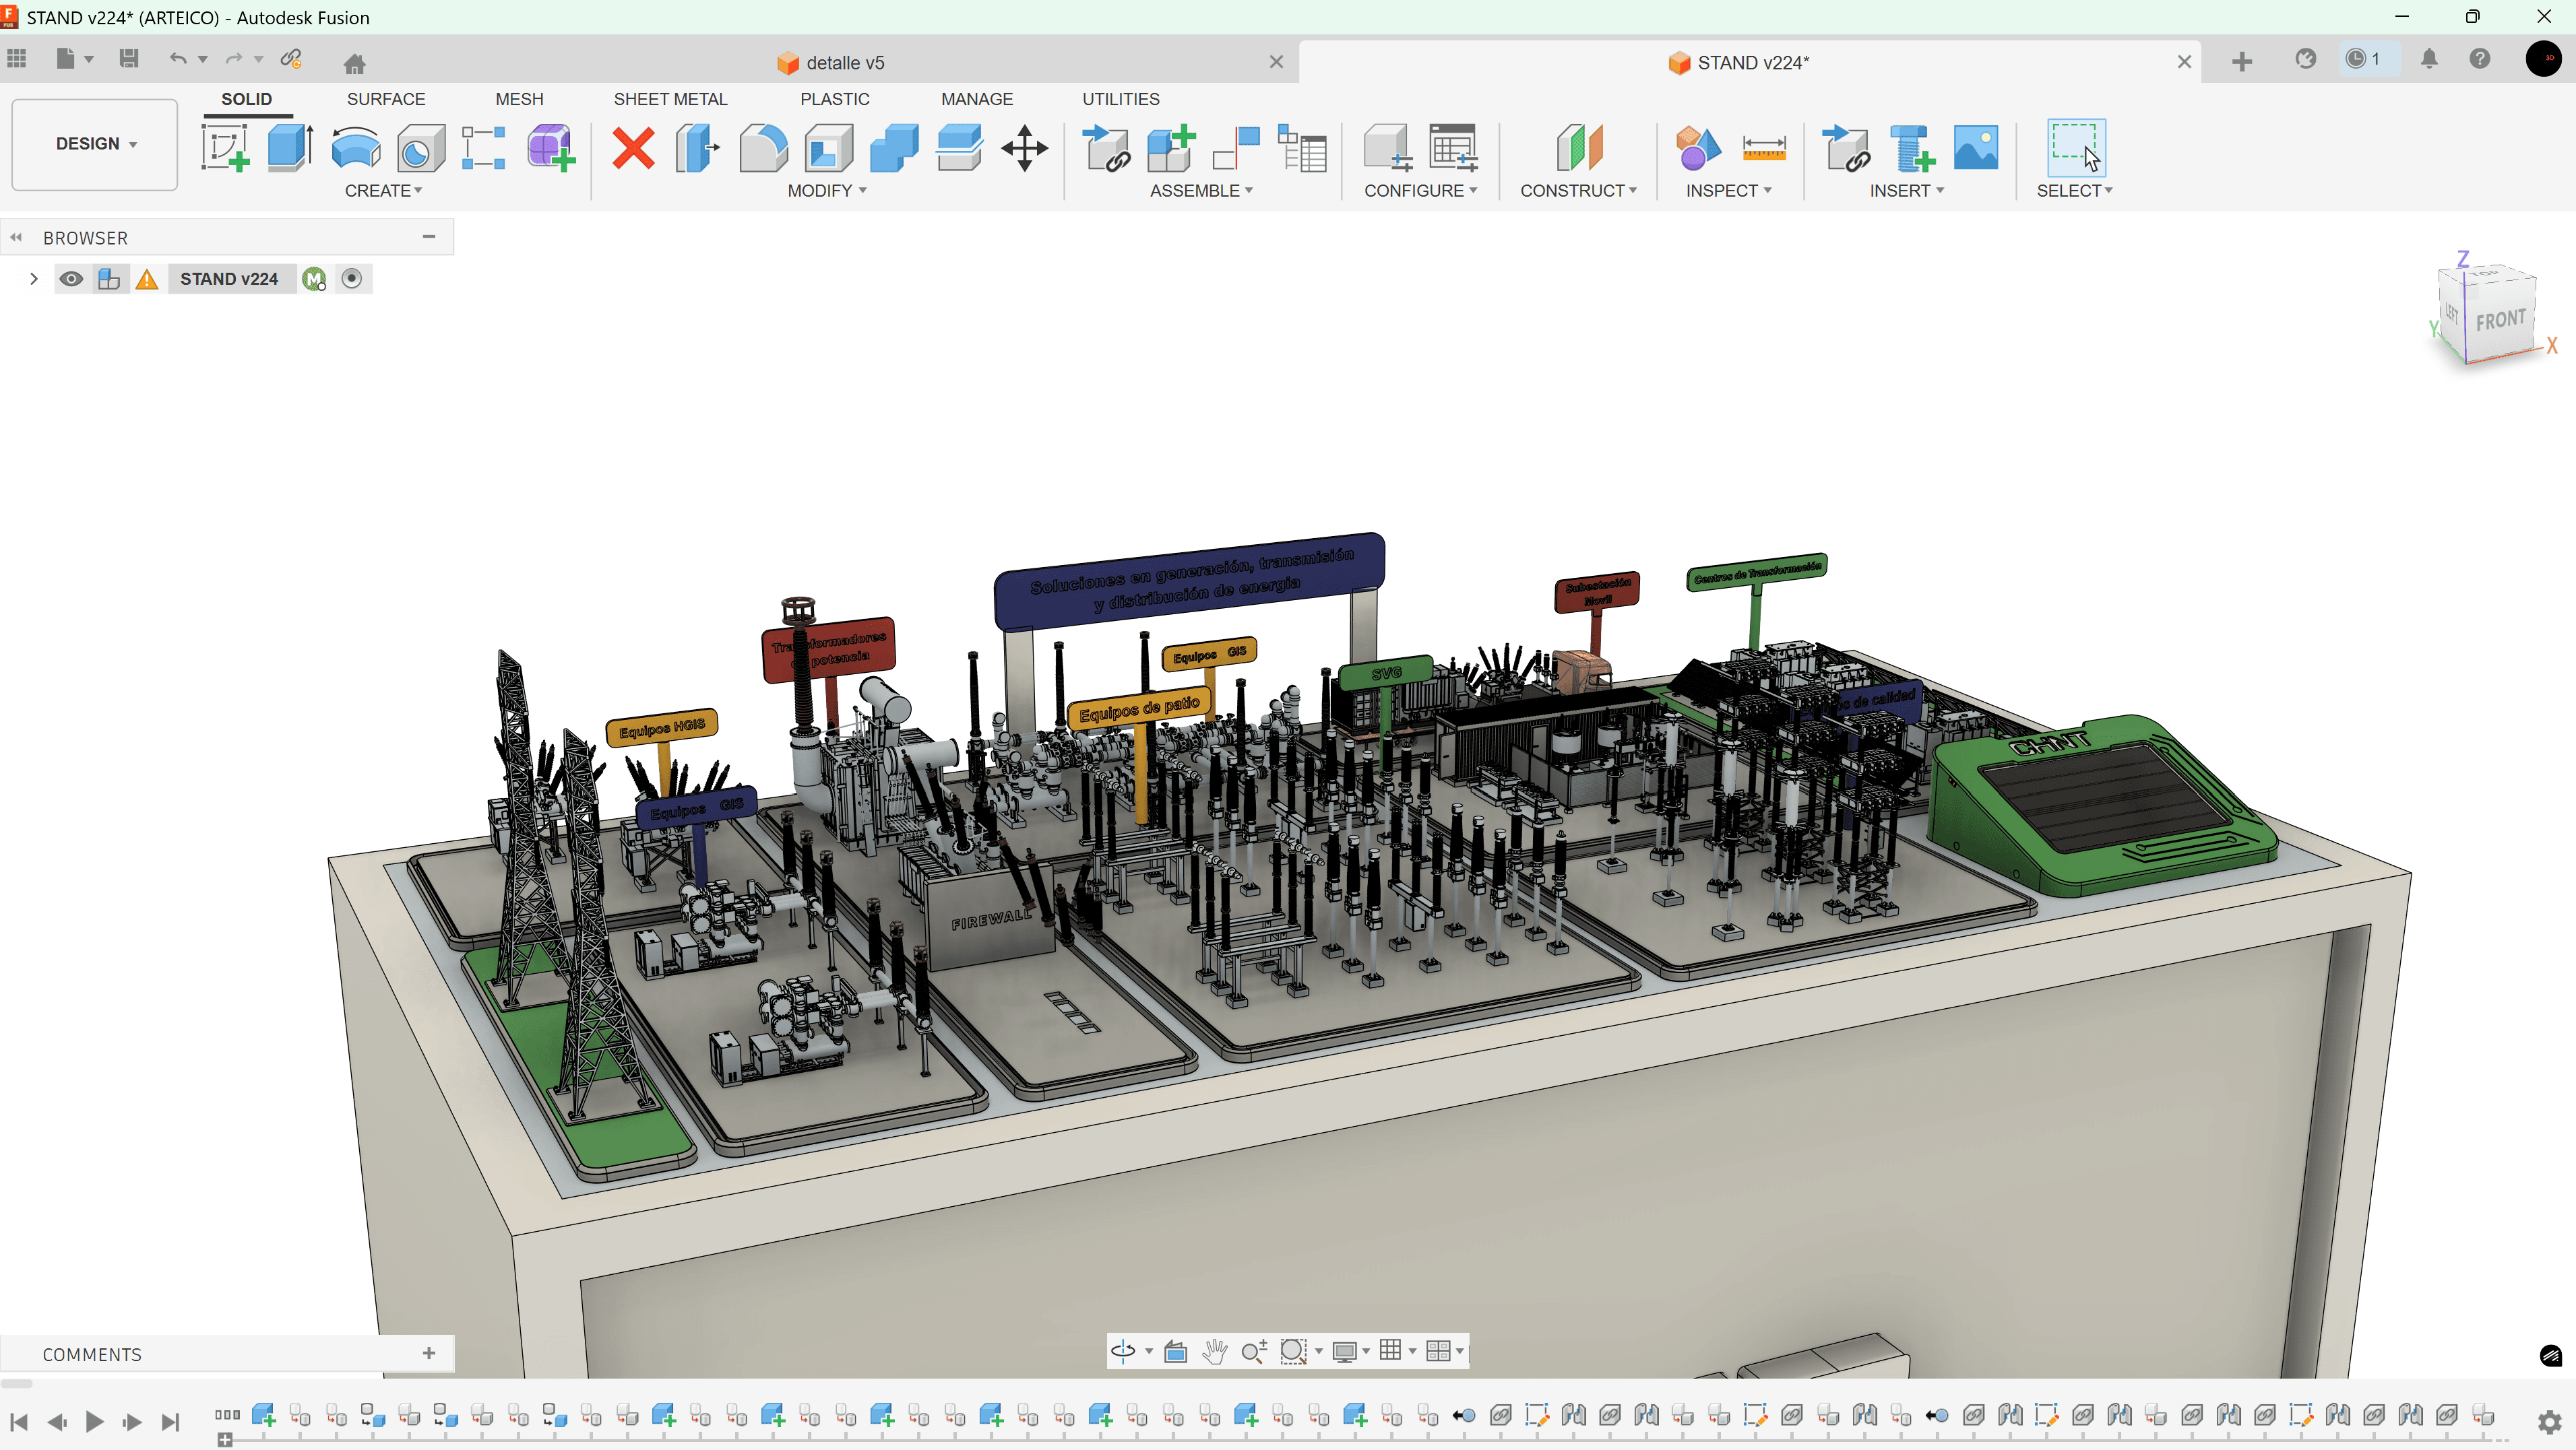2576x1450 pixels.
Task: Hide STAND v224 with the eye icon
Action: pos(70,279)
